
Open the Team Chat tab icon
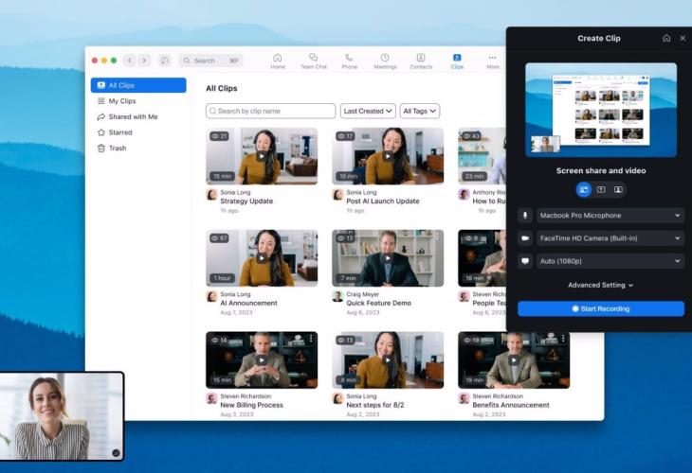click(313, 59)
